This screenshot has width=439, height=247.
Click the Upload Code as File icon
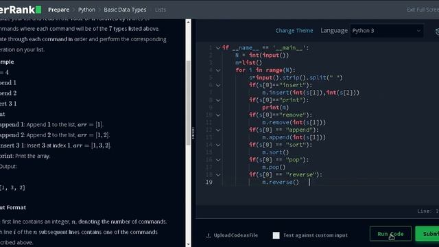tap(209, 235)
